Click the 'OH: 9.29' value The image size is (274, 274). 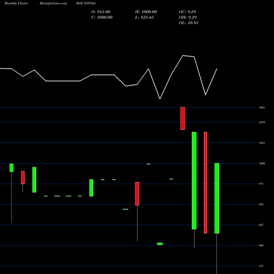[x=188, y=18]
